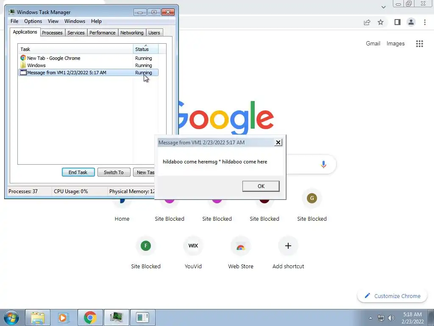Close the Message from VM1 dialog

point(278,143)
